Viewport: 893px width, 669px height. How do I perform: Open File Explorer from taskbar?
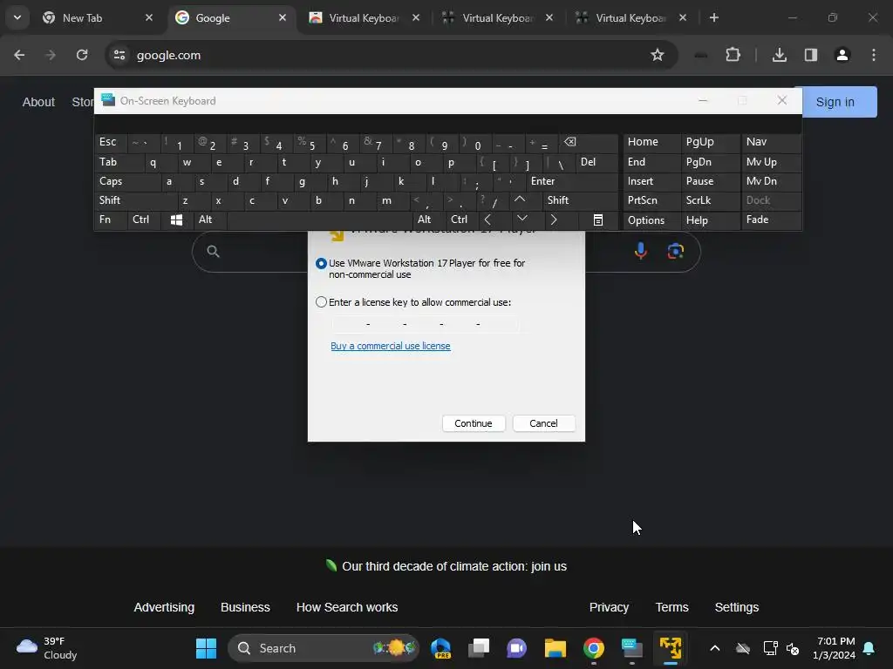click(556, 648)
